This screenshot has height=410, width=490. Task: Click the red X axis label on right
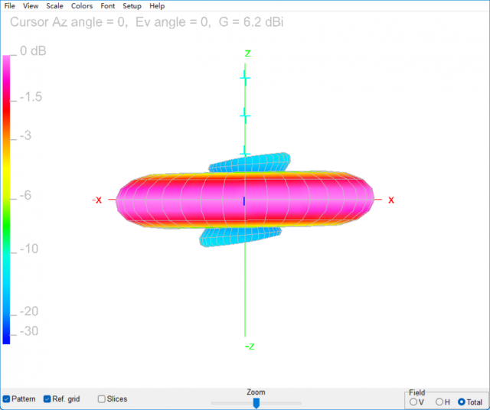click(390, 200)
